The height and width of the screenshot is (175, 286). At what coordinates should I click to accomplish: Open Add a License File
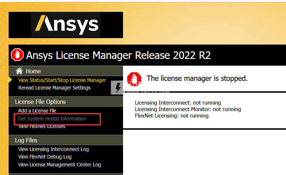tap(37, 111)
